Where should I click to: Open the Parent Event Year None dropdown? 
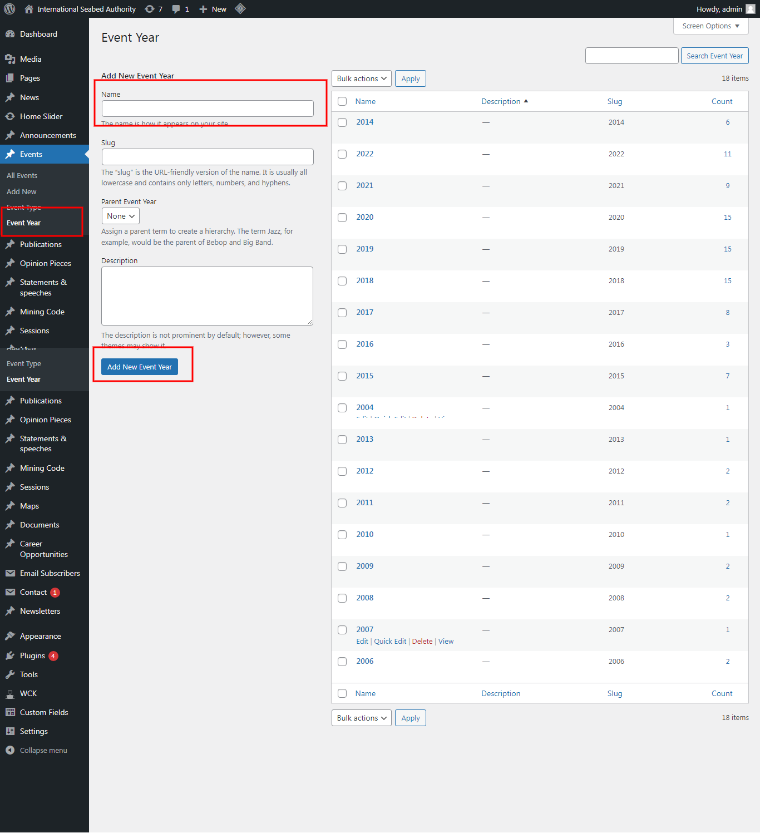121,216
